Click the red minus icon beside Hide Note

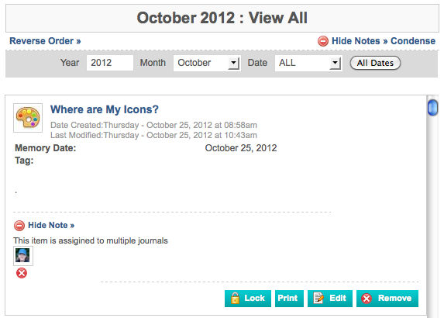[19, 226]
